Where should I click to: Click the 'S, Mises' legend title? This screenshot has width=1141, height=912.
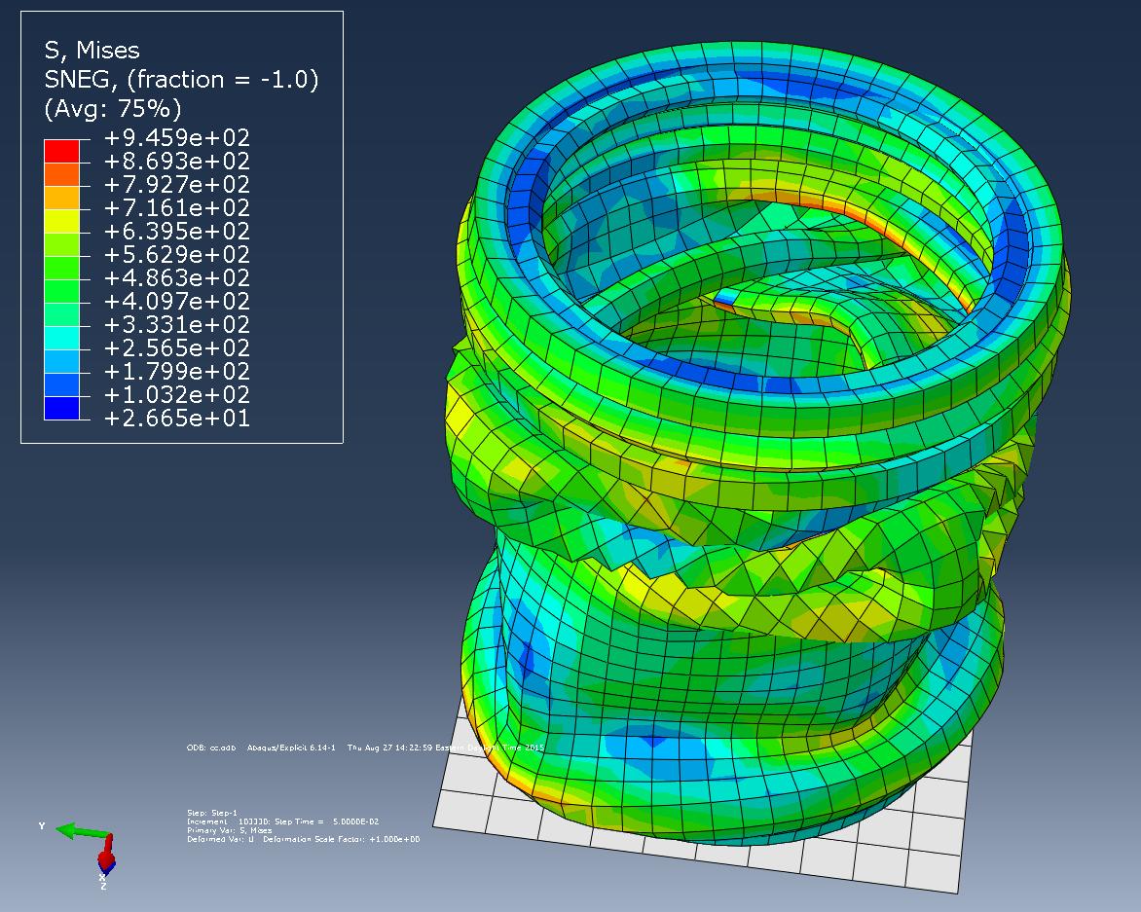click(x=92, y=51)
